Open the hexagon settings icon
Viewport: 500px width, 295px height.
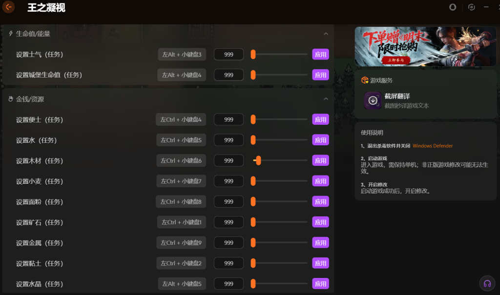point(471,7)
